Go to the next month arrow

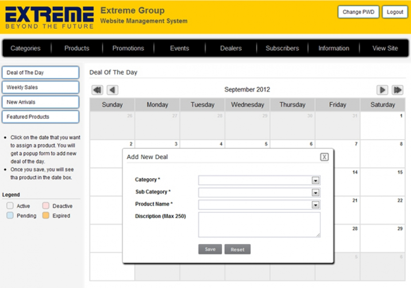tap(382, 90)
